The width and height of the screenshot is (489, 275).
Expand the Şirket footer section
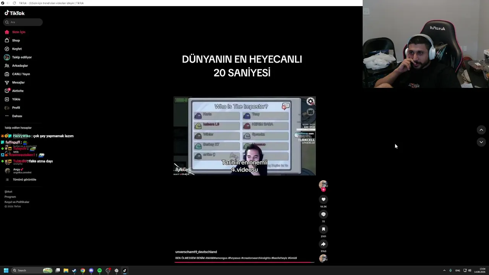[8, 192]
